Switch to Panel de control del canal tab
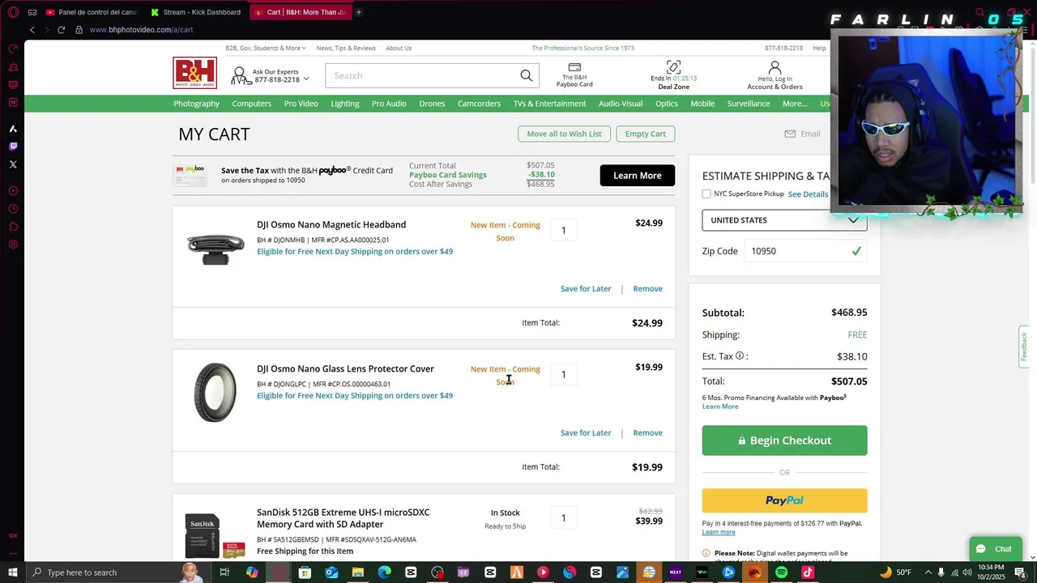Image resolution: width=1037 pixels, height=583 pixels. (x=91, y=12)
